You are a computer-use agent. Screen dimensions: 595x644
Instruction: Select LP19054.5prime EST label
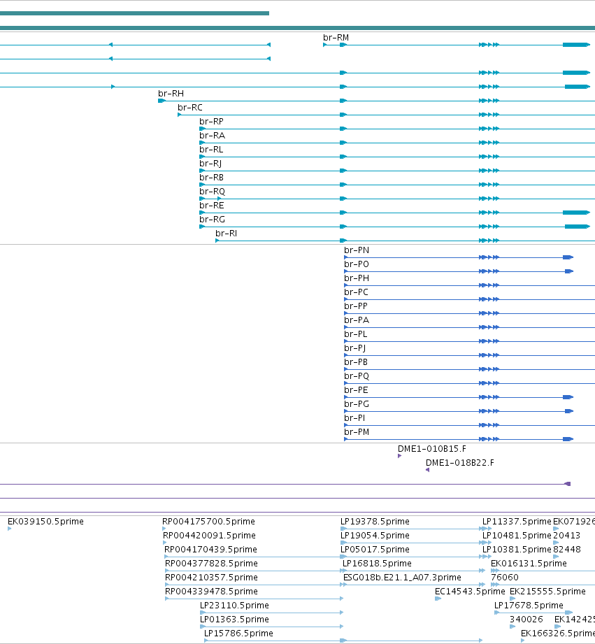[375, 535]
